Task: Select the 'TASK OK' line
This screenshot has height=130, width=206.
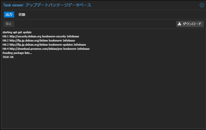Action: (8, 57)
